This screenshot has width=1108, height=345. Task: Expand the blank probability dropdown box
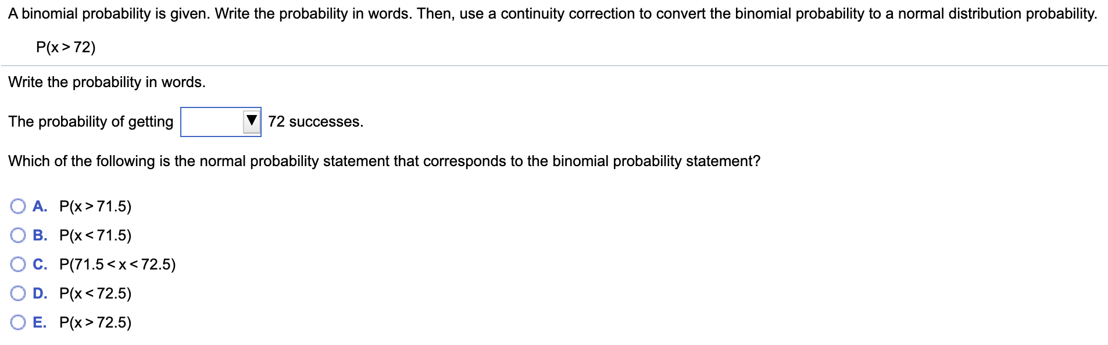(x=221, y=121)
